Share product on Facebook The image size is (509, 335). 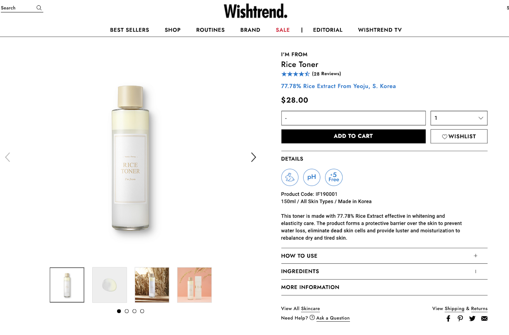pyautogui.click(x=448, y=318)
